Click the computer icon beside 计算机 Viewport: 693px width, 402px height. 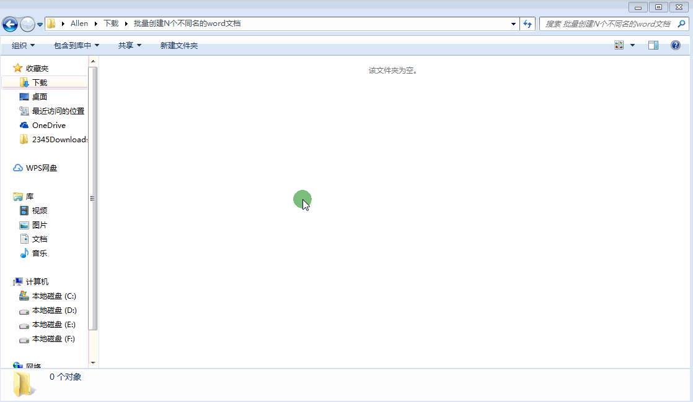(18, 281)
